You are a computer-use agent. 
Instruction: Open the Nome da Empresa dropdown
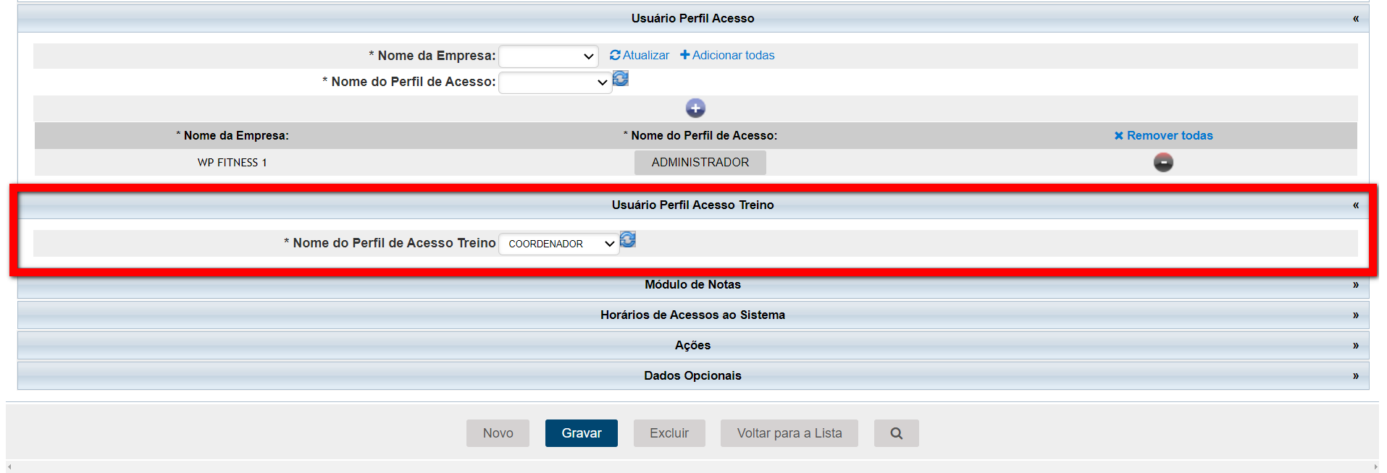[x=548, y=56]
